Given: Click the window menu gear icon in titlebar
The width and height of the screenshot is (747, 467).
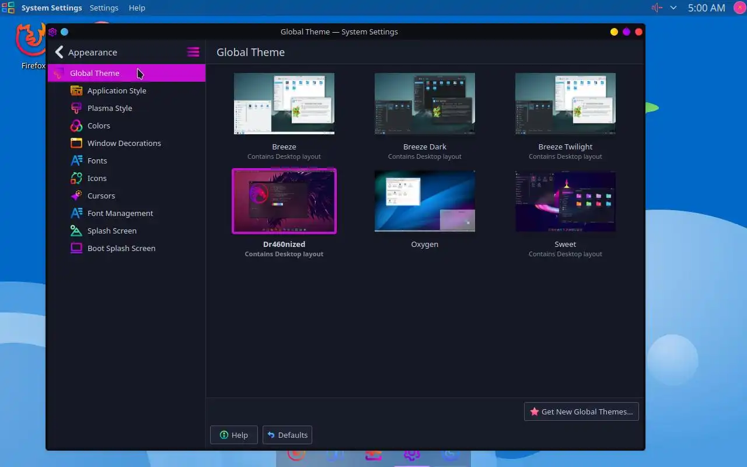Looking at the screenshot, I should 53,32.
